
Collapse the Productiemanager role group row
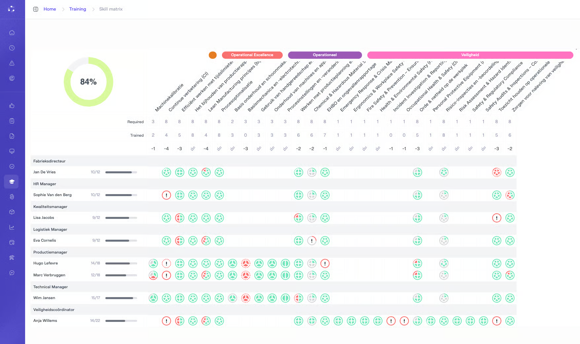pos(50,252)
